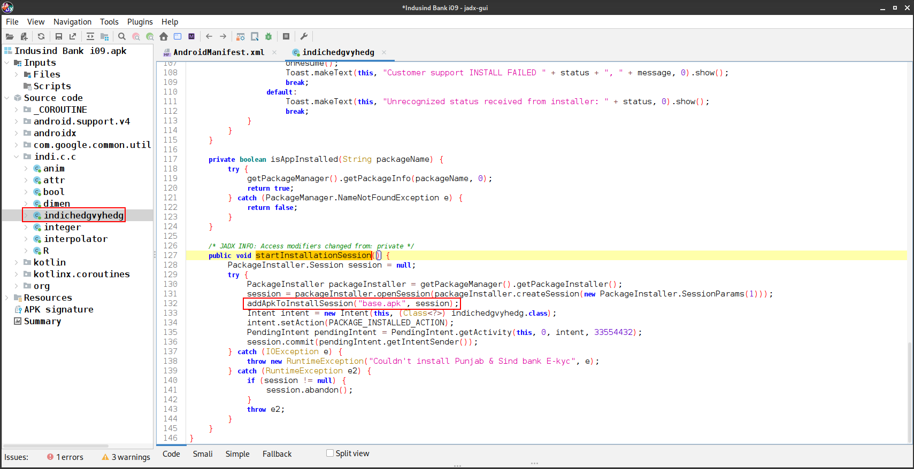
Task: Collapse the indi.c.c package
Action: pyautogui.click(x=17, y=157)
